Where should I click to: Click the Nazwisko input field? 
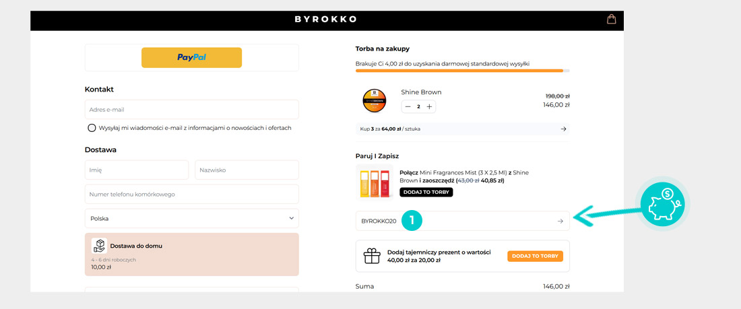(x=247, y=170)
